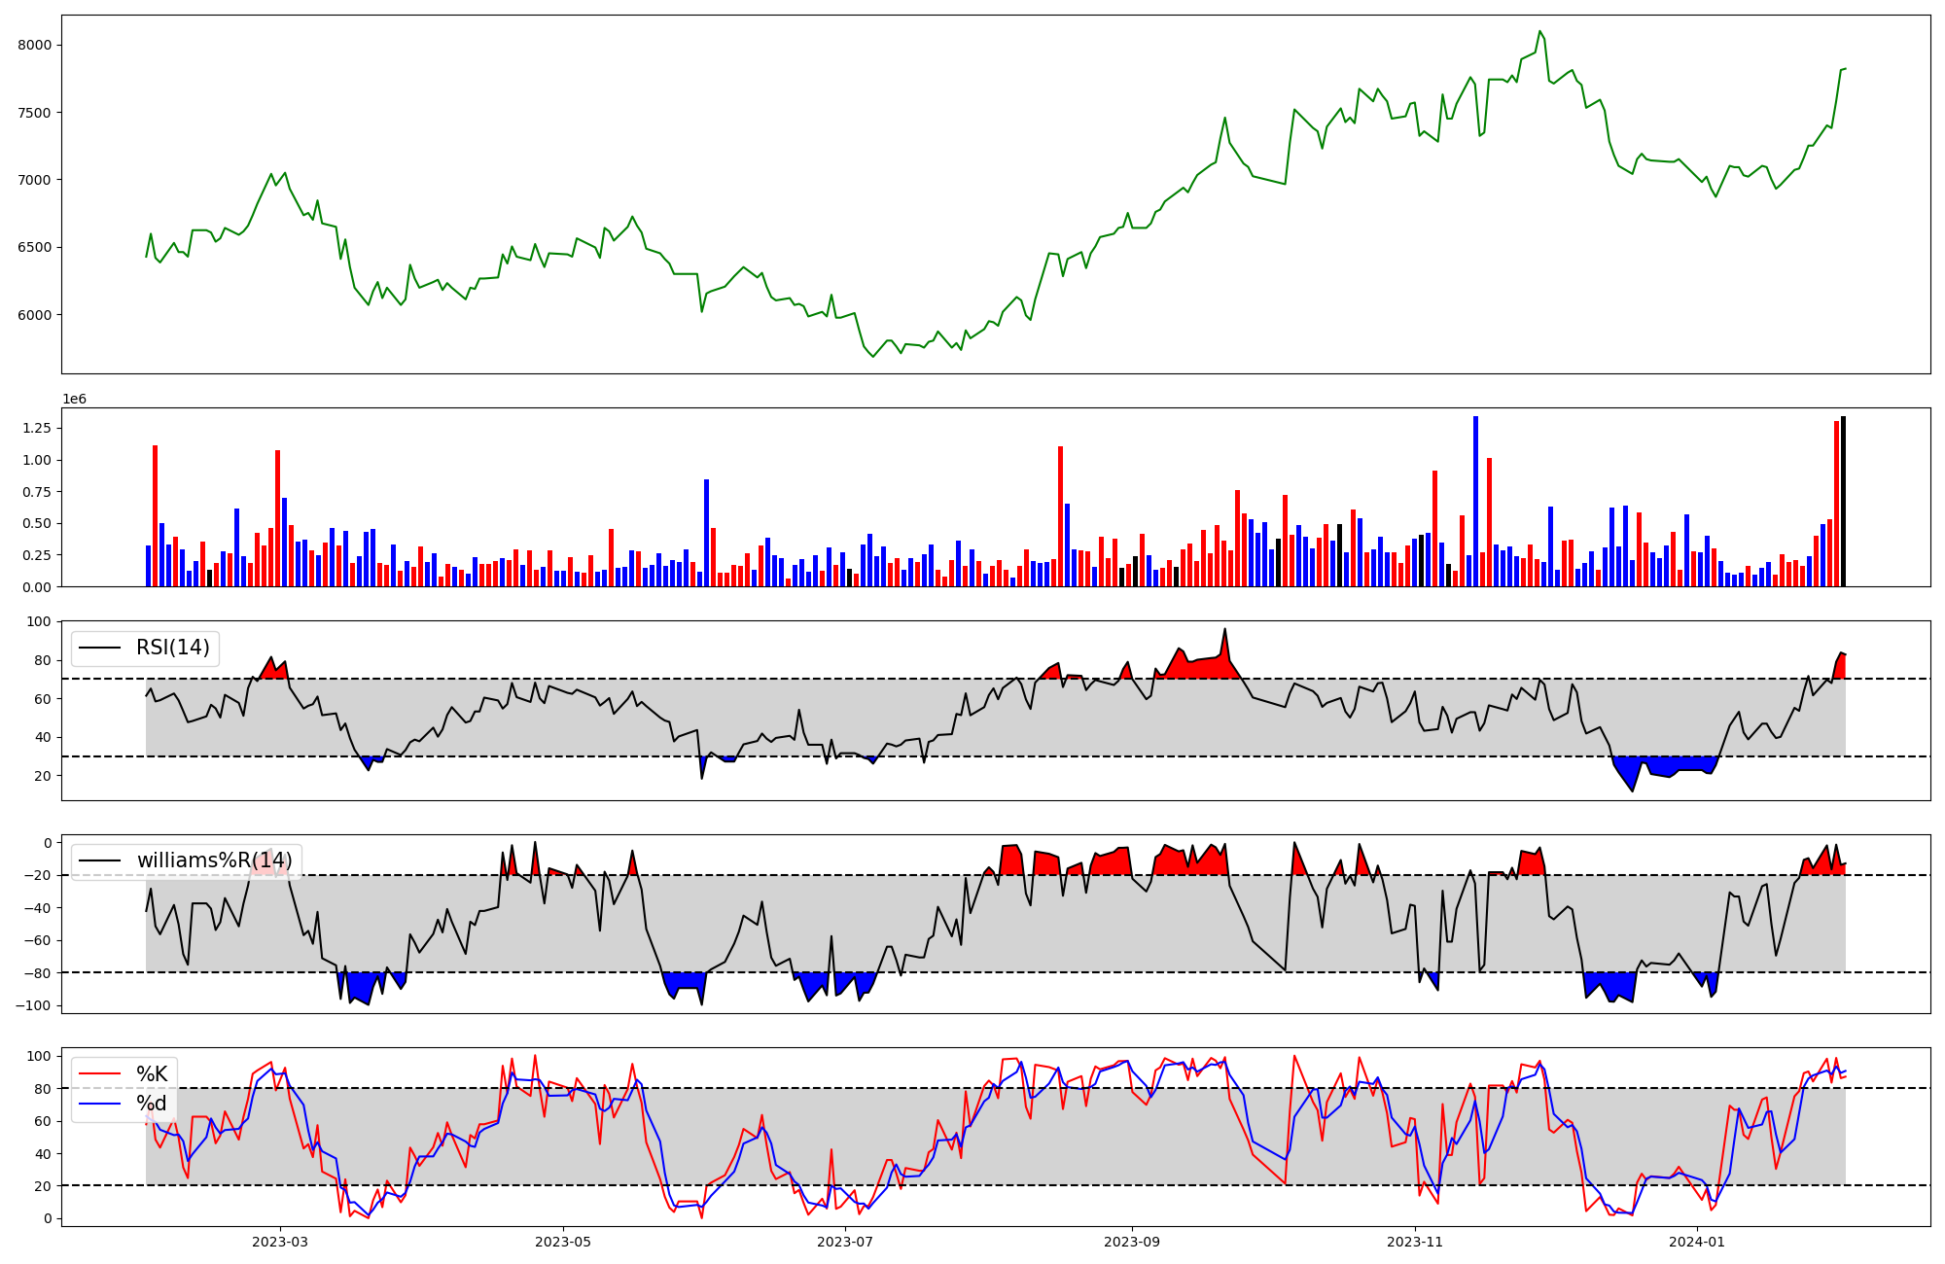Click the blue %d legend line
This screenshot has width=1945, height=1264.
[x=99, y=1104]
